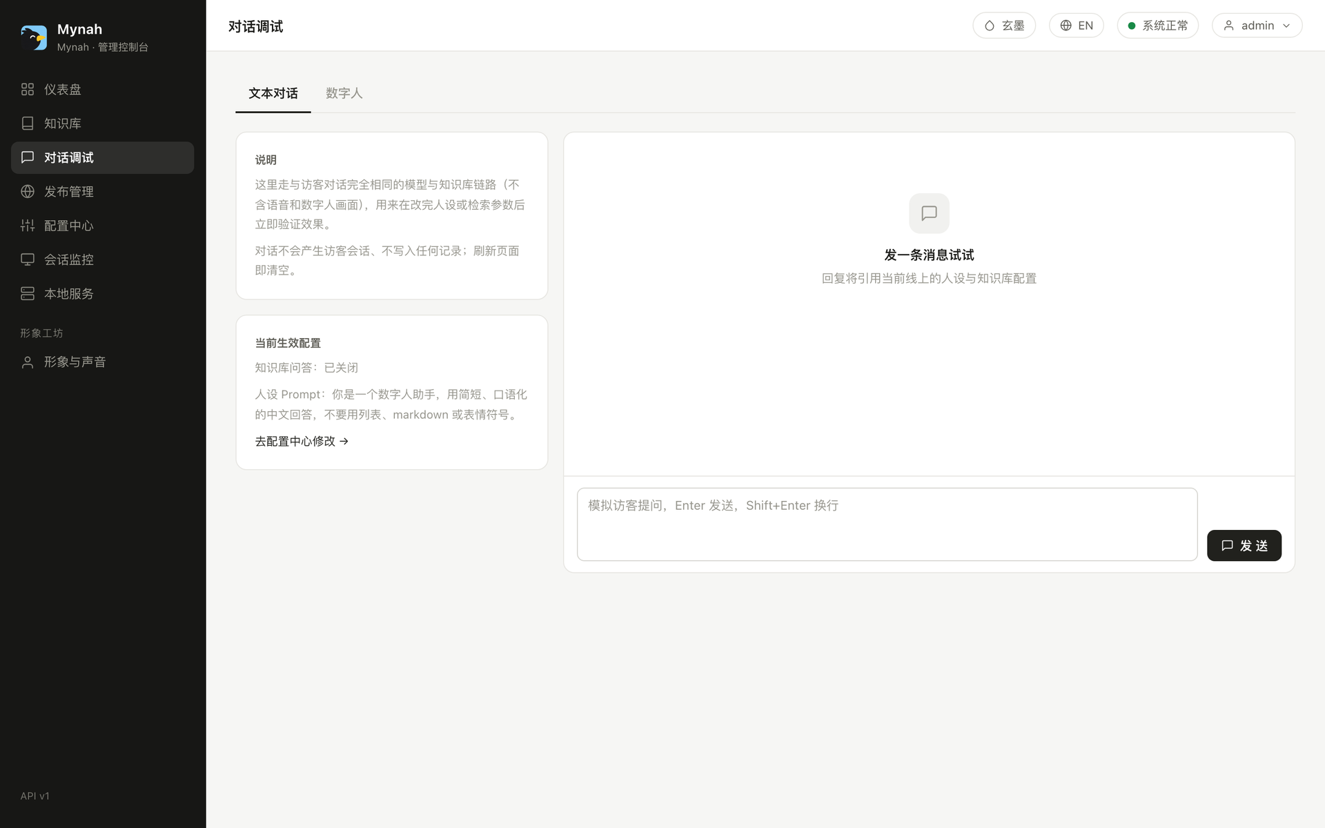This screenshot has height=828, width=1325.
Task: Click the 对话调试 chat bubble sidebar icon
Action: (x=28, y=157)
